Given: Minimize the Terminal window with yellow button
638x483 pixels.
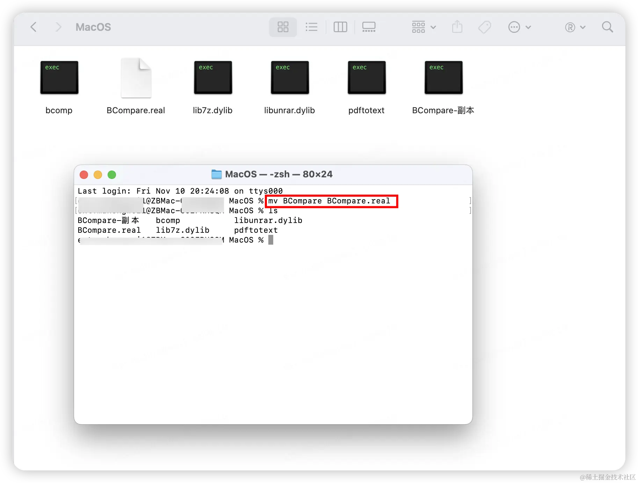Looking at the screenshot, I should [98, 175].
